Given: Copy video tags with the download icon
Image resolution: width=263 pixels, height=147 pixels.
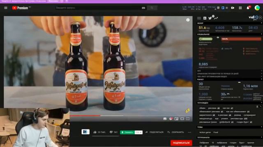Looking at the screenshot, I should (257, 107).
